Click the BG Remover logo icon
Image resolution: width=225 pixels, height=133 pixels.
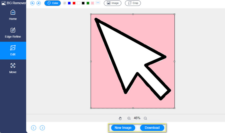click(3, 3)
